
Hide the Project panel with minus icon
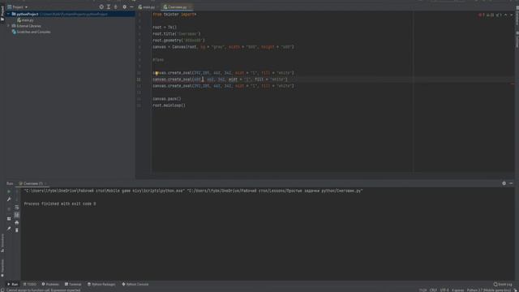pyautogui.click(x=131, y=7)
